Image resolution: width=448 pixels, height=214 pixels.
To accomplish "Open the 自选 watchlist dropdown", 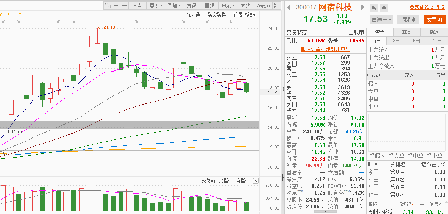I will 382,20.
